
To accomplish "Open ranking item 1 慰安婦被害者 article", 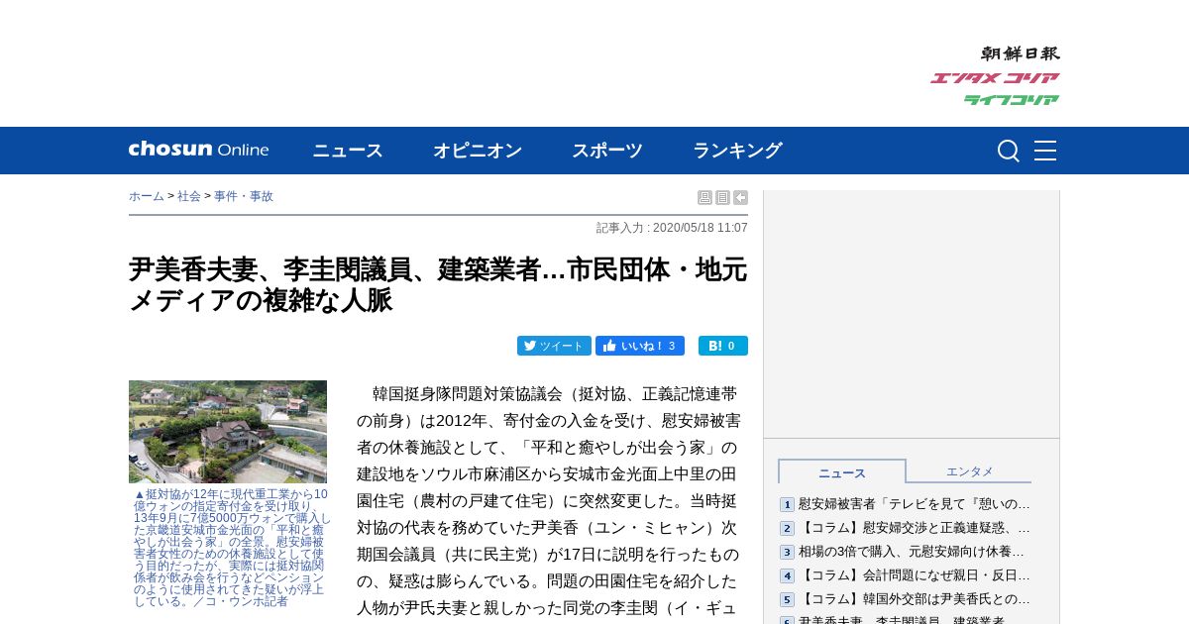I will tap(915, 504).
